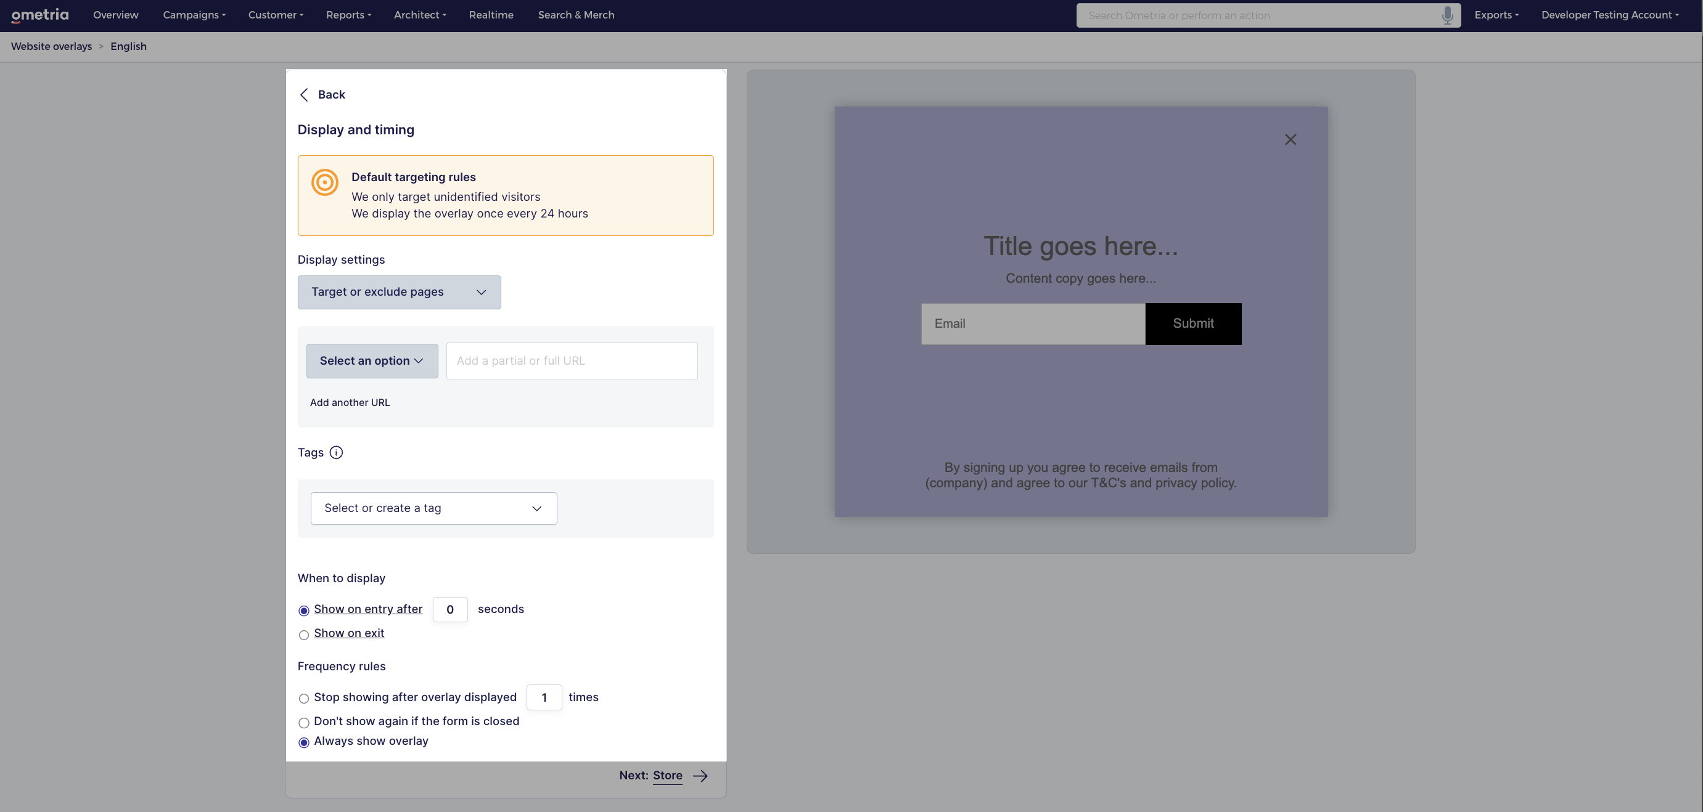1703x812 pixels.
Task: Click the Back chevron arrow icon
Action: [x=304, y=94]
